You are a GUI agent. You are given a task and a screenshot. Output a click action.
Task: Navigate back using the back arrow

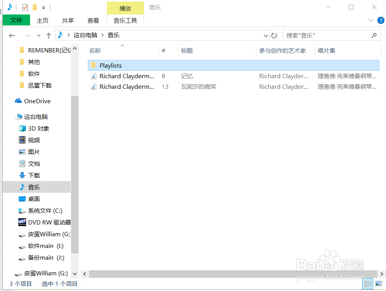coord(12,35)
